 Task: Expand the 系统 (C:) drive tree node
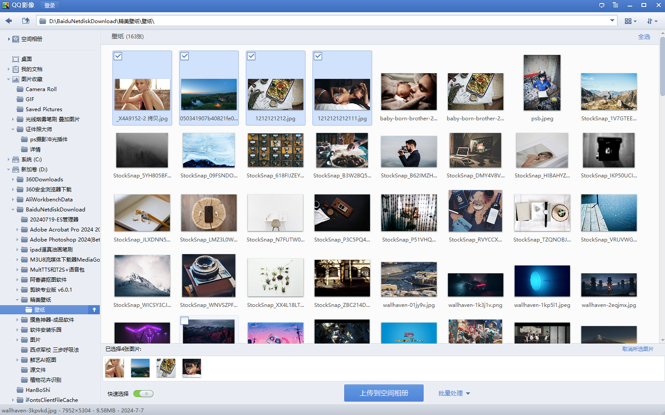click(x=9, y=160)
